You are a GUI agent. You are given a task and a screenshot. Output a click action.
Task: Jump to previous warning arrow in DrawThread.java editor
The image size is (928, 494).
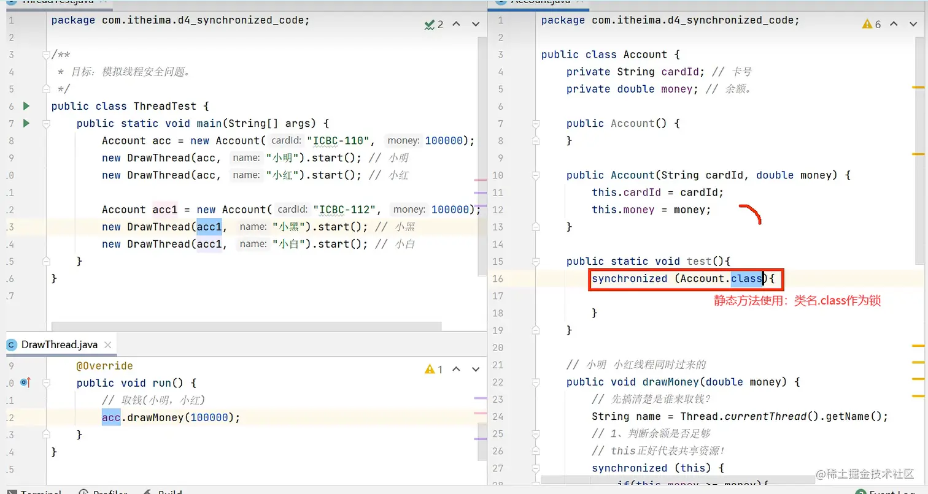point(456,370)
